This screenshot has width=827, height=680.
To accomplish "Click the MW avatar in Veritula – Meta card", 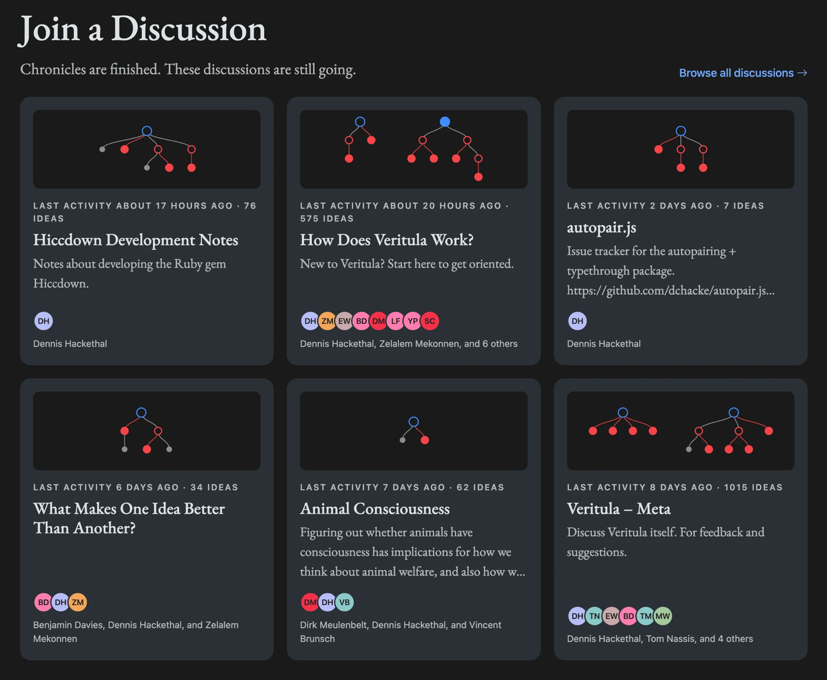I will (x=663, y=616).
